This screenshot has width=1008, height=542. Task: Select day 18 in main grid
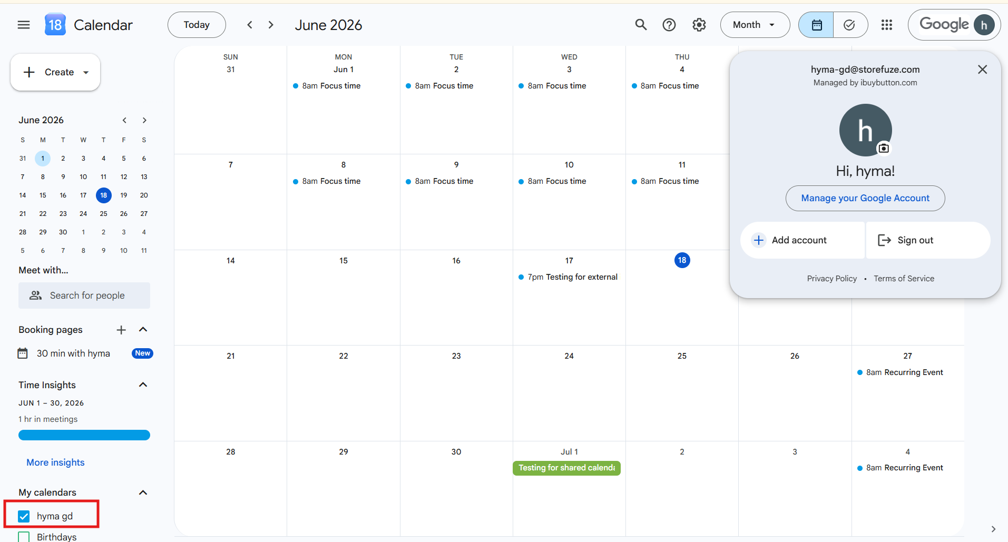tap(682, 260)
